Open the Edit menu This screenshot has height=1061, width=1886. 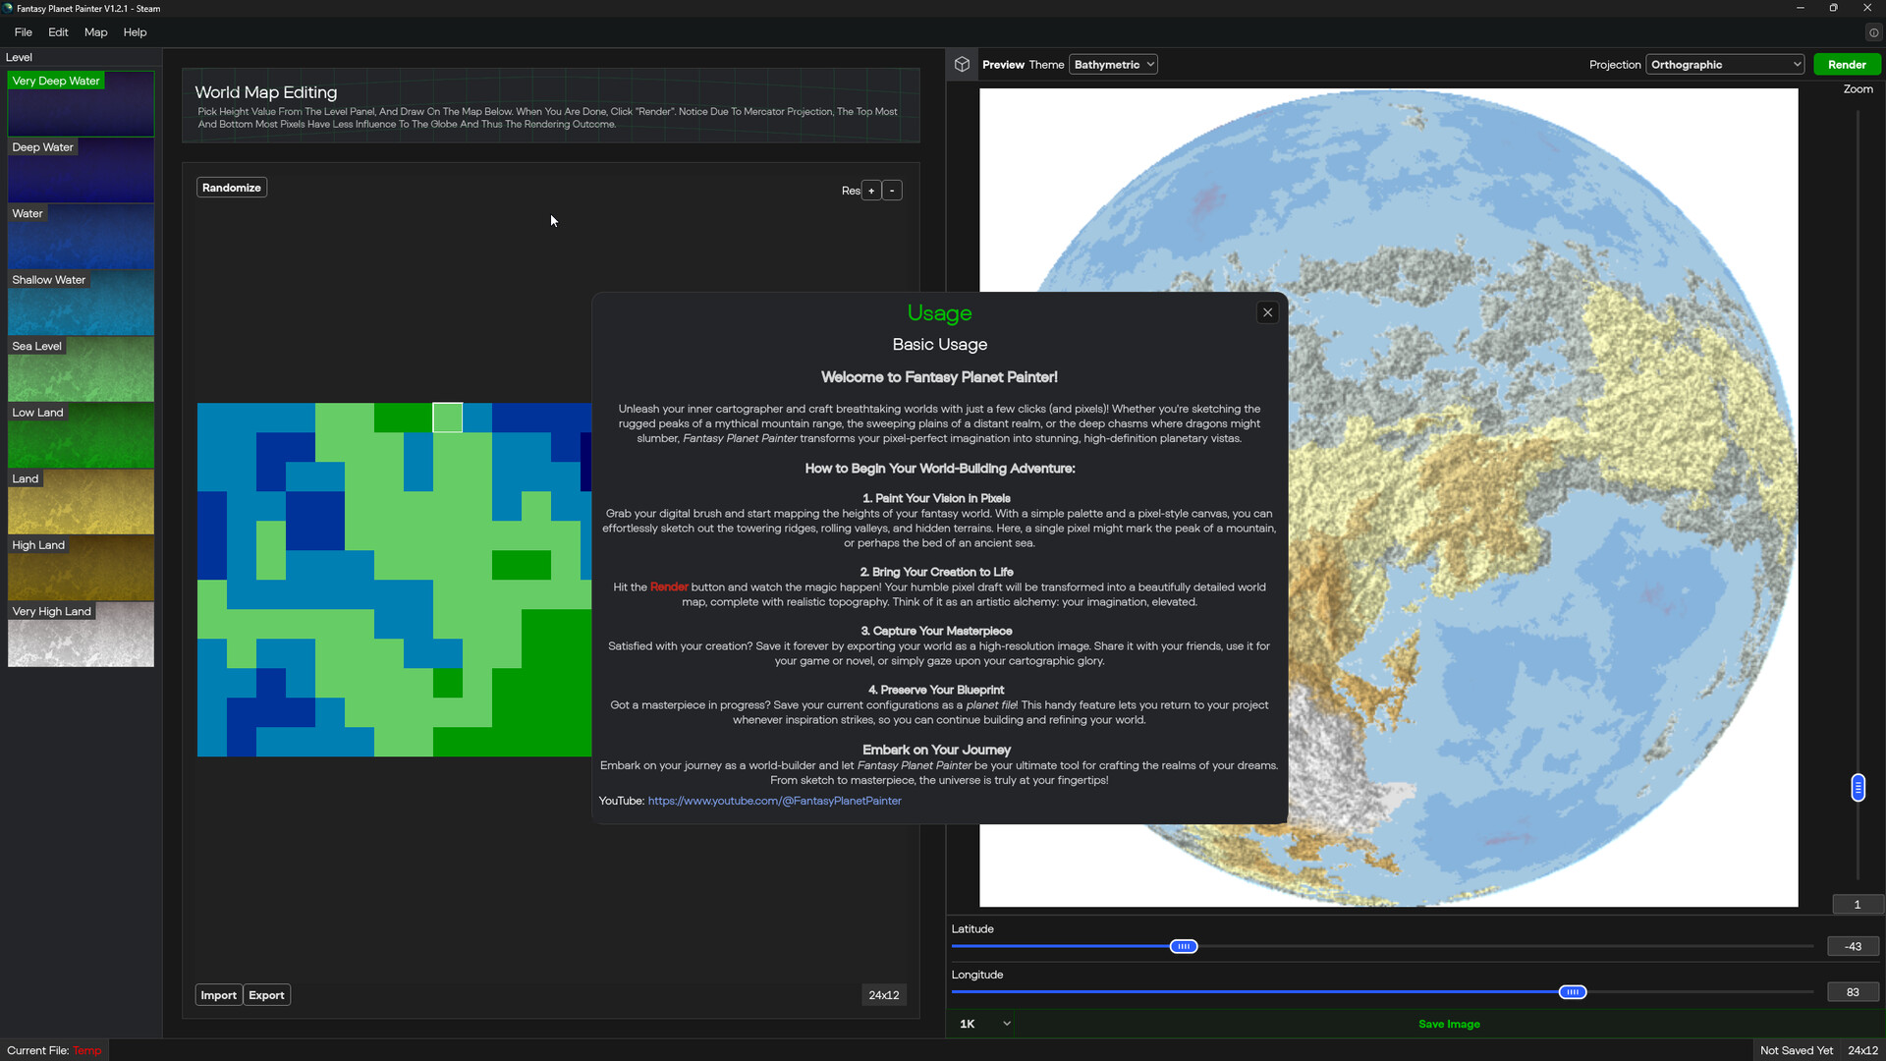(58, 32)
